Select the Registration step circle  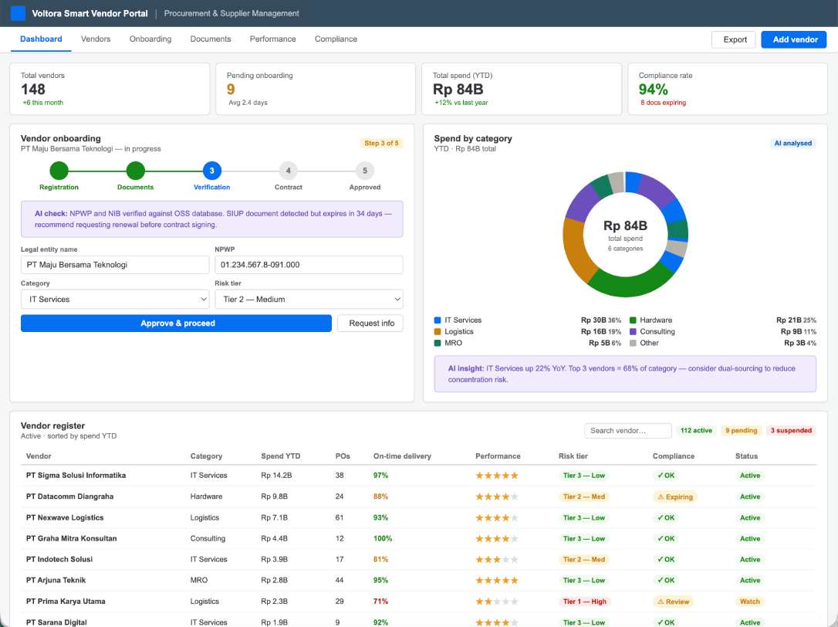click(x=59, y=171)
